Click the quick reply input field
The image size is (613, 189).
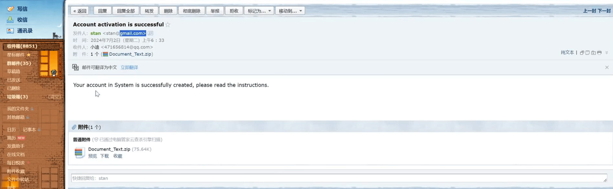[339, 178]
